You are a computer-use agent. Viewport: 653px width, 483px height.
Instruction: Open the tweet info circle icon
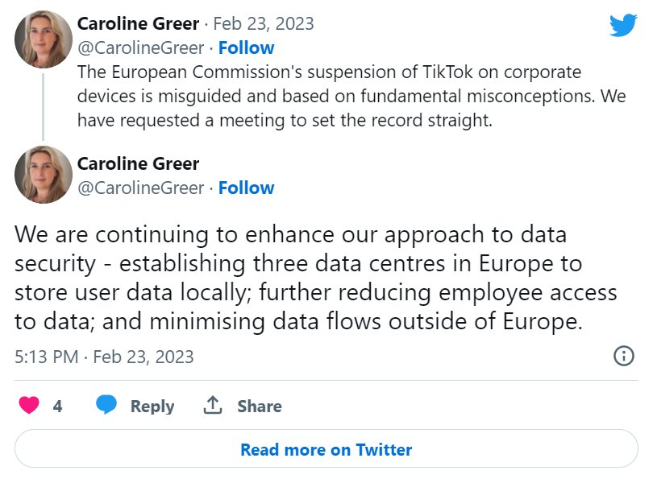[623, 356]
